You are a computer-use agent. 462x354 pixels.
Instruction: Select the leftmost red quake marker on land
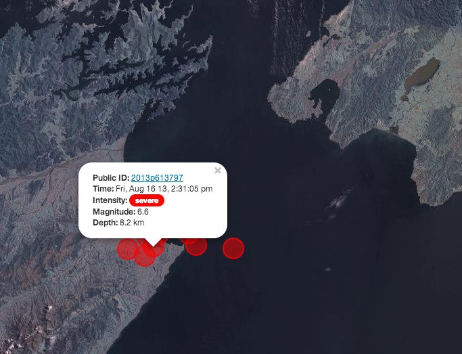(x=127, y=249)
